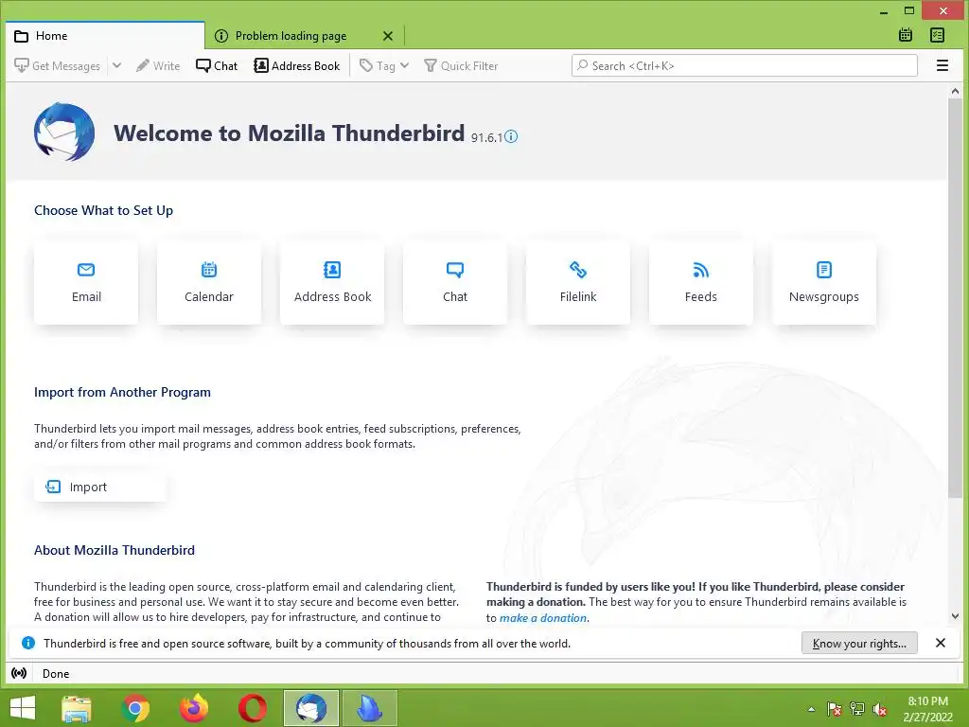The height and width of the screenshot is (727, 969).
Task: Open the Newsgroups setup card
Action: point(824,283)
